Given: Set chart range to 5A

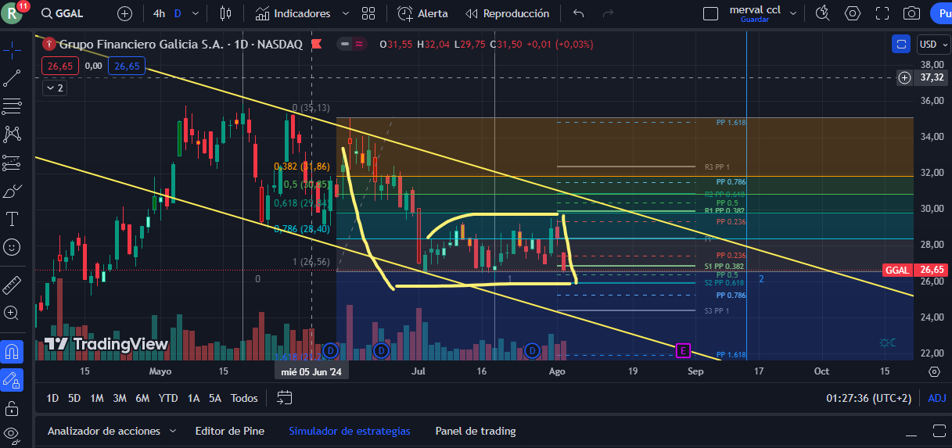Looking at the screenshot, I should (215, 398).
